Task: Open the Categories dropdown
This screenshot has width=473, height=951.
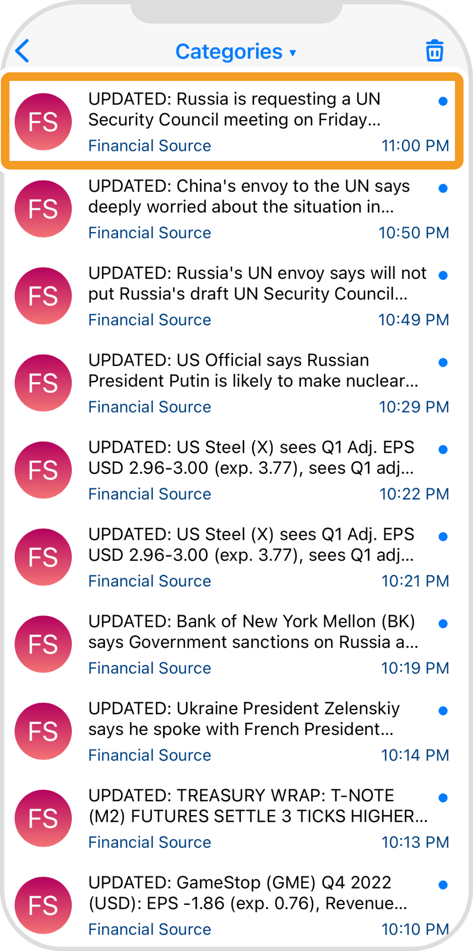Action: [236, 52]
